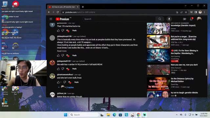Click the Chrome share page icon
The image size is (210, 118).
181,12
